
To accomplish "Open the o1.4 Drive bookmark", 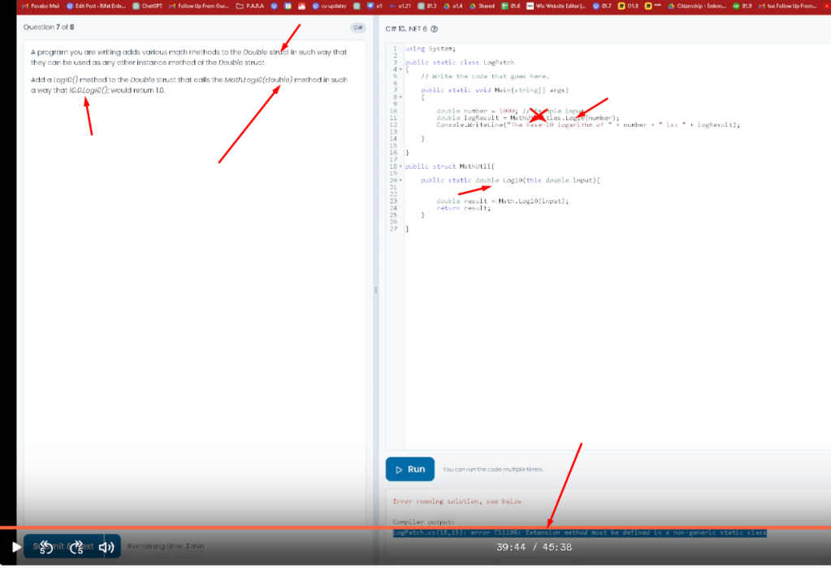I will point(453,6).
